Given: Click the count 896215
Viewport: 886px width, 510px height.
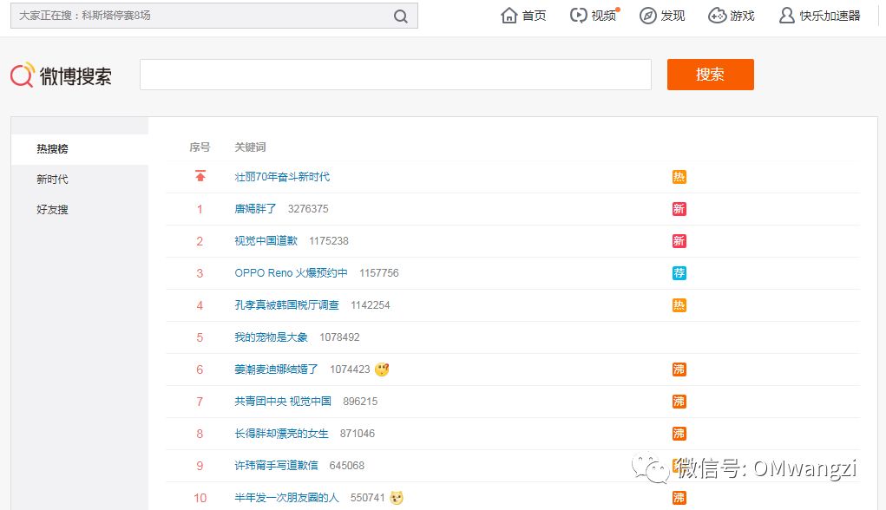Looking at the screenshot, I should (360, 402).
